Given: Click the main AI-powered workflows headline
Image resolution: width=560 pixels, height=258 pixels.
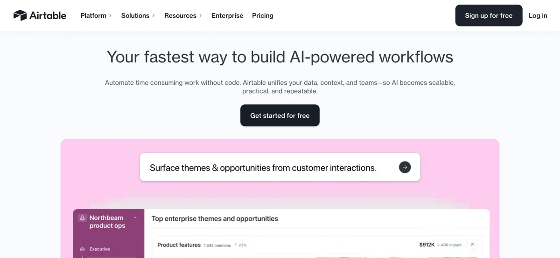Looking at the screenshot, I should point(280,57).
